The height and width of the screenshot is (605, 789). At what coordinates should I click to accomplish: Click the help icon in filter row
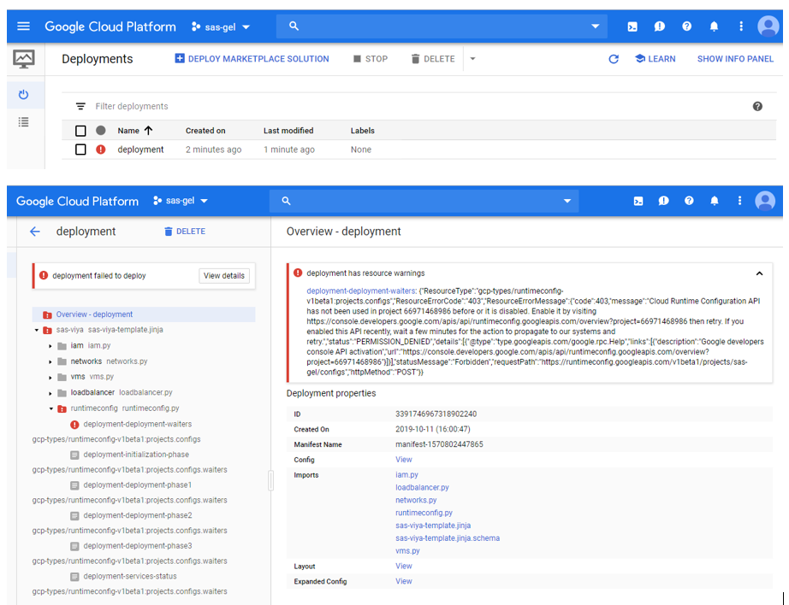coord(757,106)
